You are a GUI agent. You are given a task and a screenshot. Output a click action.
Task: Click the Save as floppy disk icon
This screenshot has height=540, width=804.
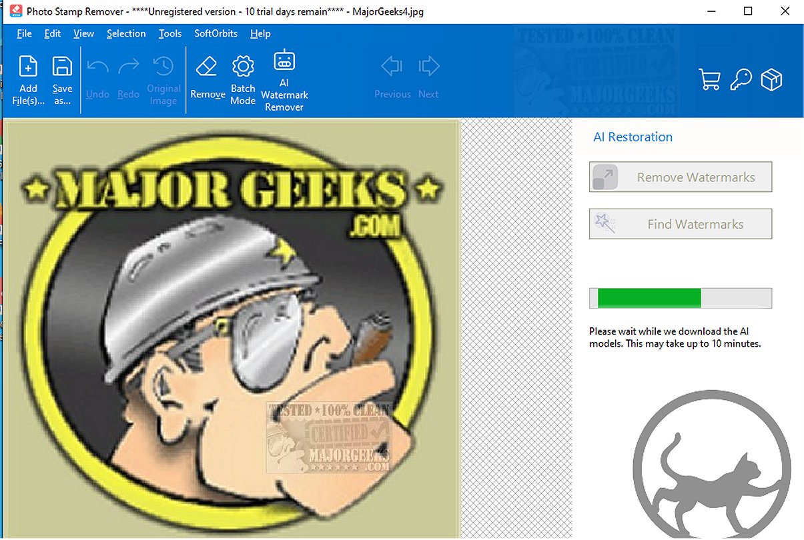(x=62, y=67)
